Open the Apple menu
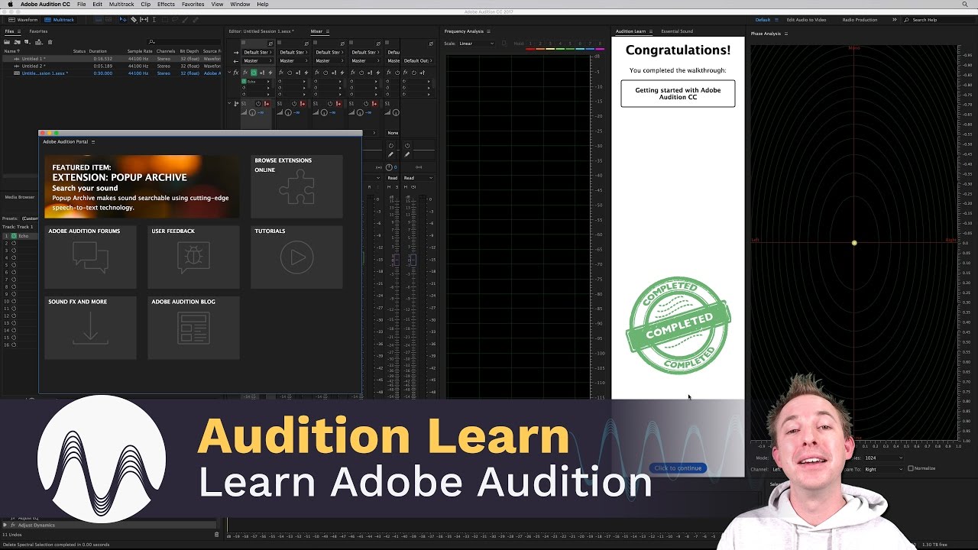The image size is (978, 550). tap(10, 5)
